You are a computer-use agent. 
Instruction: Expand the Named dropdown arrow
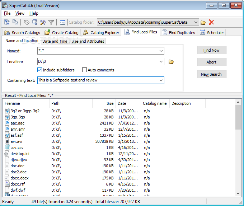(x=161, y=51)
